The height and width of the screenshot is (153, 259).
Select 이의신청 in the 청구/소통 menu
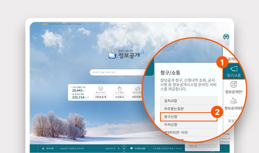(x=189, y=125)
